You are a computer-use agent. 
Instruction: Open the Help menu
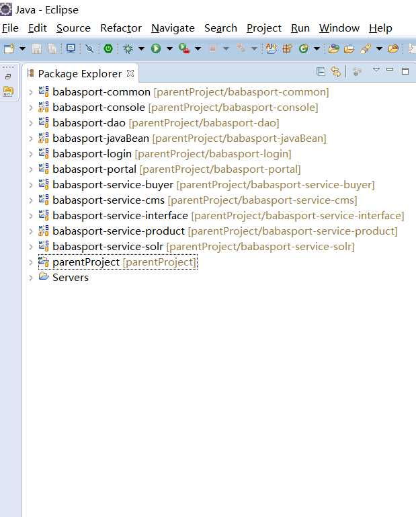pyautogui.click(x=380, y=28)
